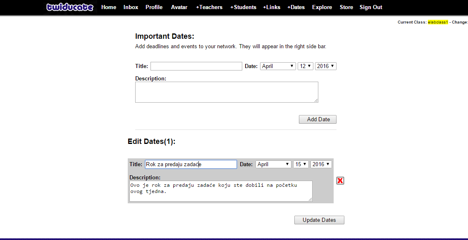Click the Twiducate logo
The image size is (468, 240).
click(x=70, y=7)
